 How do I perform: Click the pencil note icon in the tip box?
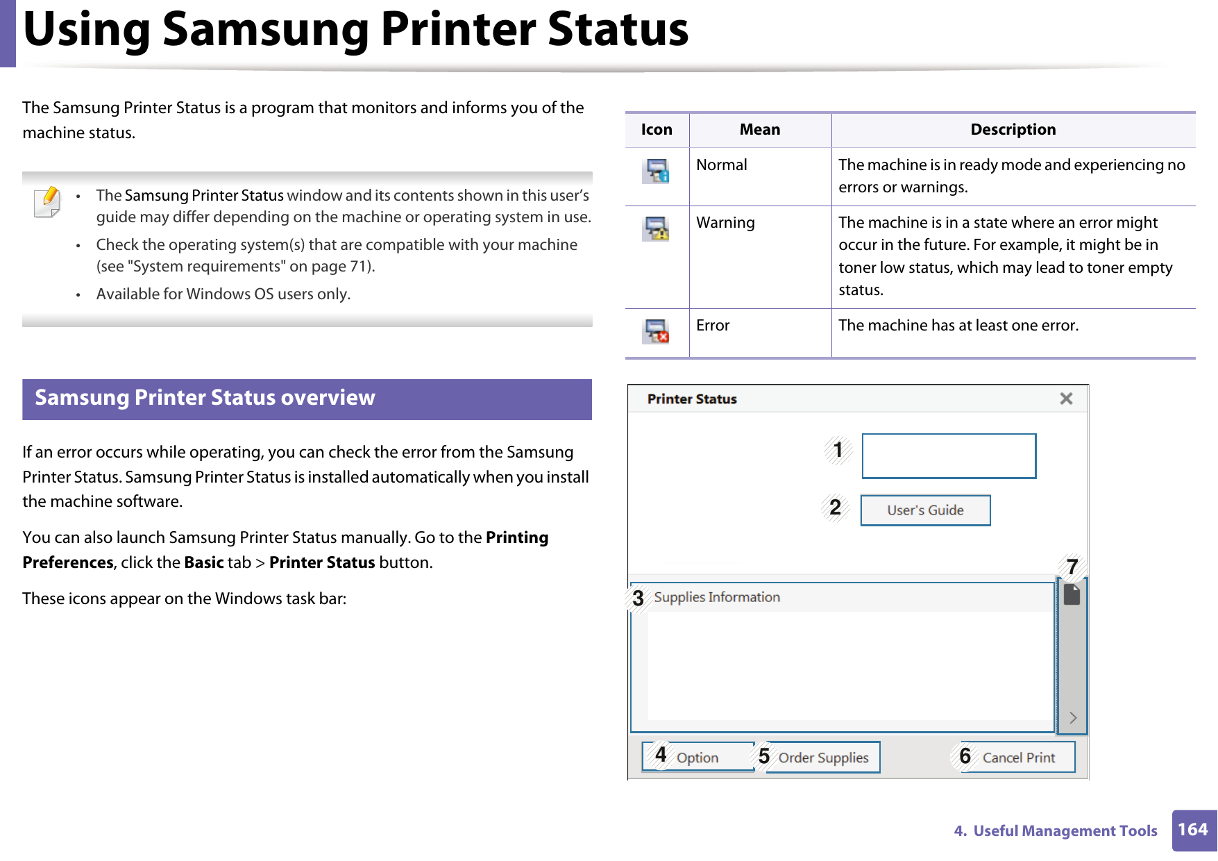click(x=46, y=202)
